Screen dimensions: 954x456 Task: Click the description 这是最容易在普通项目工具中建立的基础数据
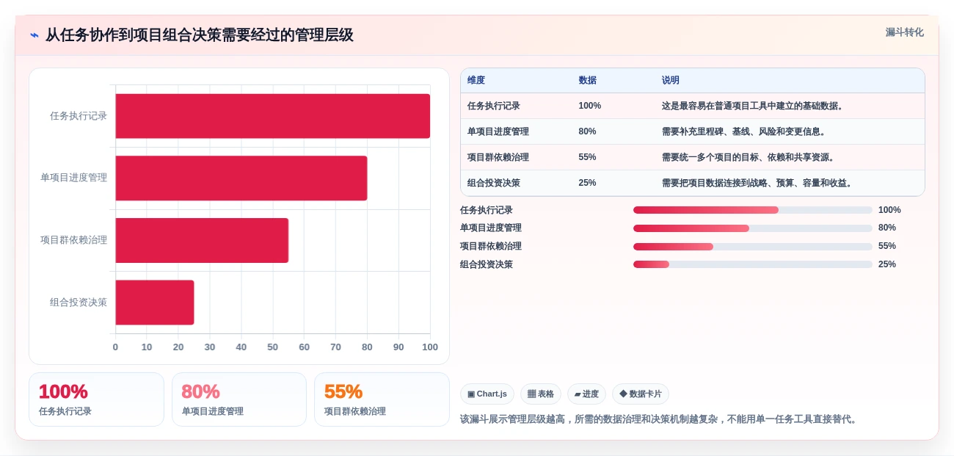754,106
